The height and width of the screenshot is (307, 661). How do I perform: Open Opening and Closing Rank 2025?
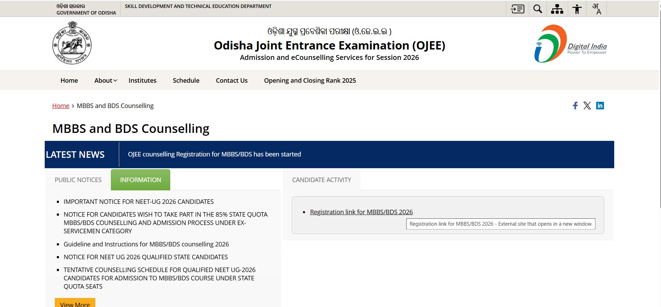point(310,81)
